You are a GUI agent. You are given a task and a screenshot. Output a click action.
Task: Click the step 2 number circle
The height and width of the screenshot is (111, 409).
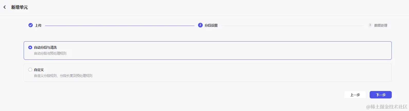[x=200, y=25]
